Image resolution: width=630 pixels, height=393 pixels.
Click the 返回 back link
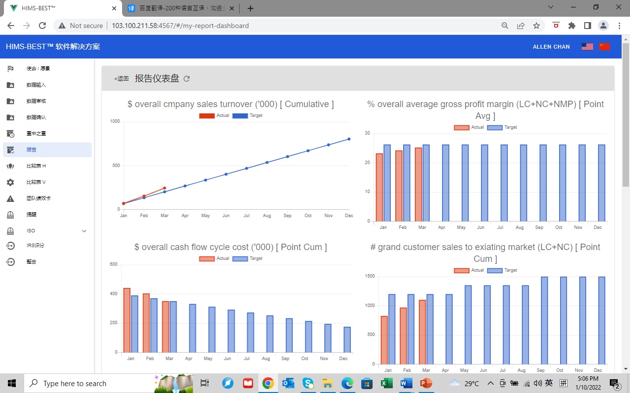point(122,79)
